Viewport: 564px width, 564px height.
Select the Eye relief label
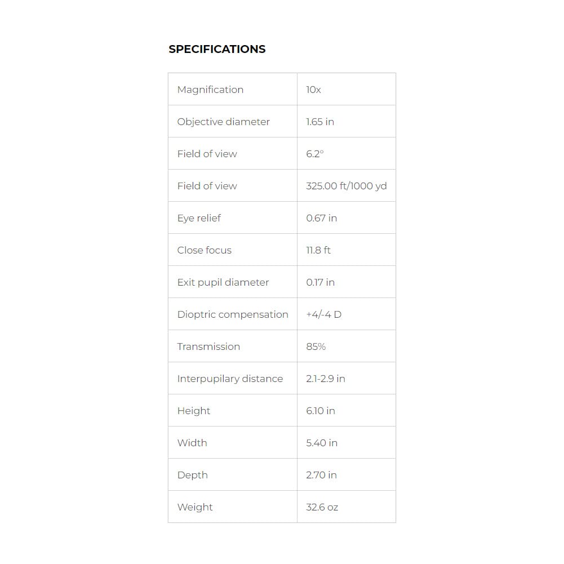199,218
